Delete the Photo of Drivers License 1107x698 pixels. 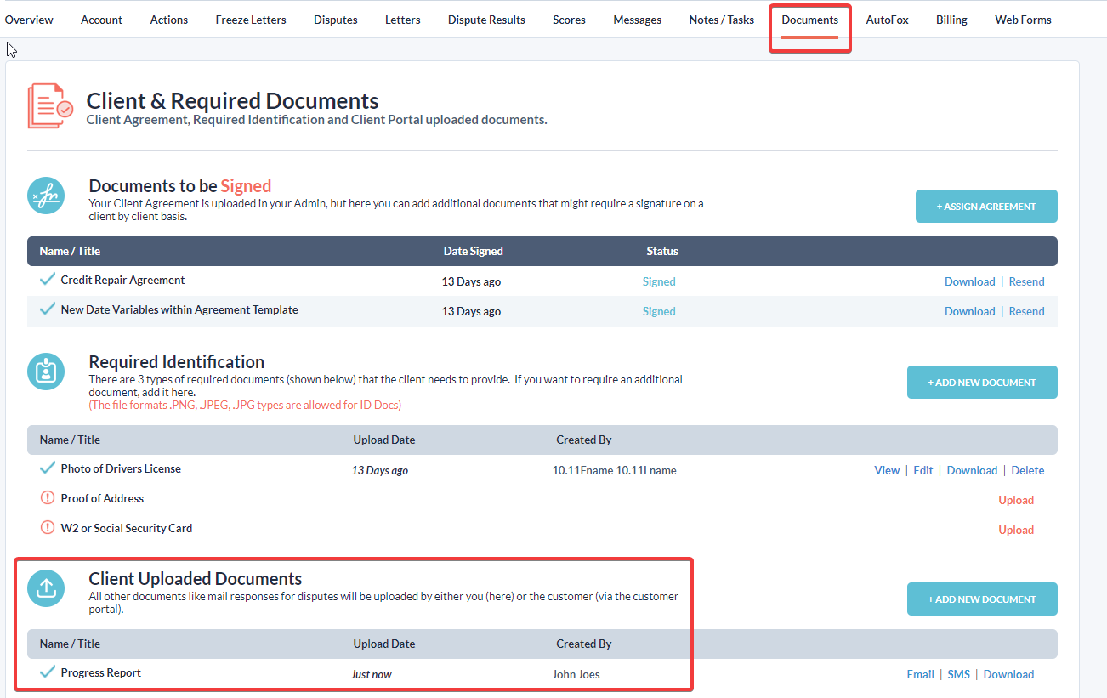[1028, 470]
